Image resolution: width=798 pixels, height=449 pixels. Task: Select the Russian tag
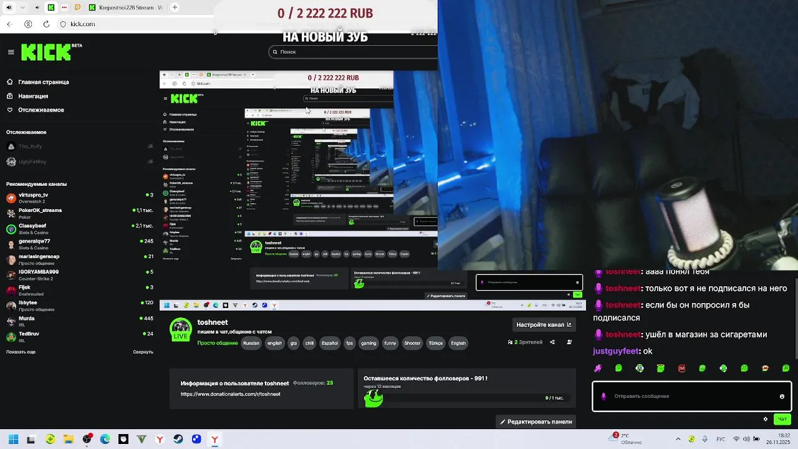click(251, 343)
